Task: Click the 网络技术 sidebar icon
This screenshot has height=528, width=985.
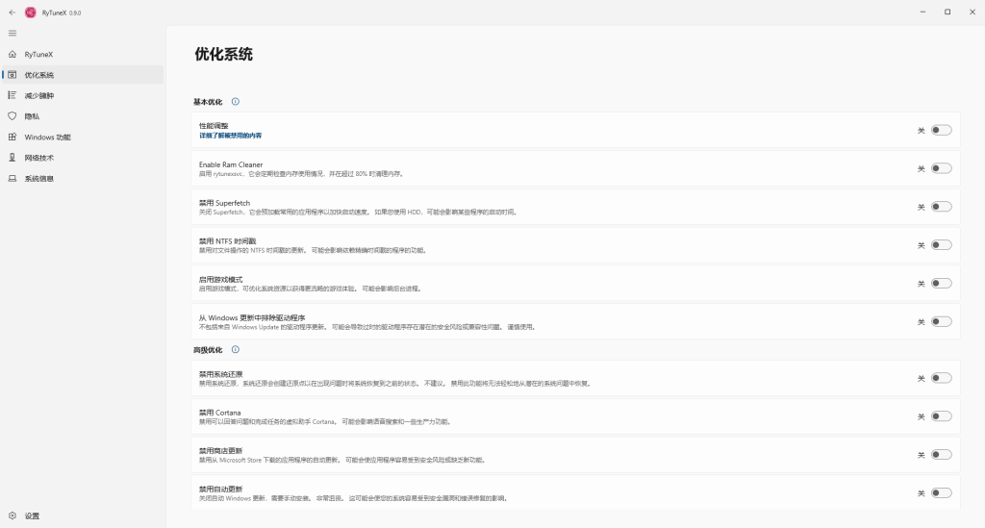Action: pos(12,158)
